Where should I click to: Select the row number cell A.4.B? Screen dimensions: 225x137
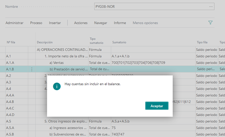17,102
